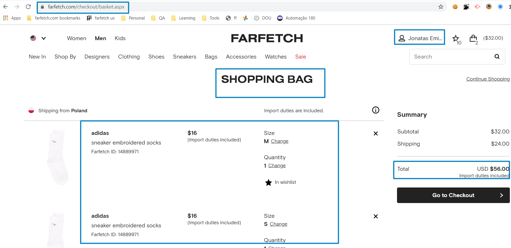Click the import duties info icon
This screenshot has width=511, height=248.
click(x=376, y=110)
